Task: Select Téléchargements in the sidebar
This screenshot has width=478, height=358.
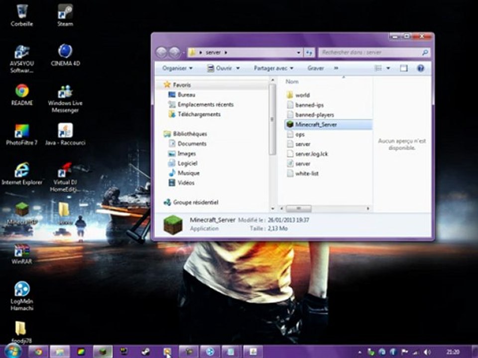Action: click(x=195, y=114)
